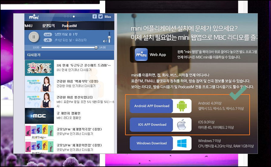Select the fourth page indicator dot
Image resolution: width=271 pixels, height=167 pixels.
pyautogui.click(x=74, y=17)
